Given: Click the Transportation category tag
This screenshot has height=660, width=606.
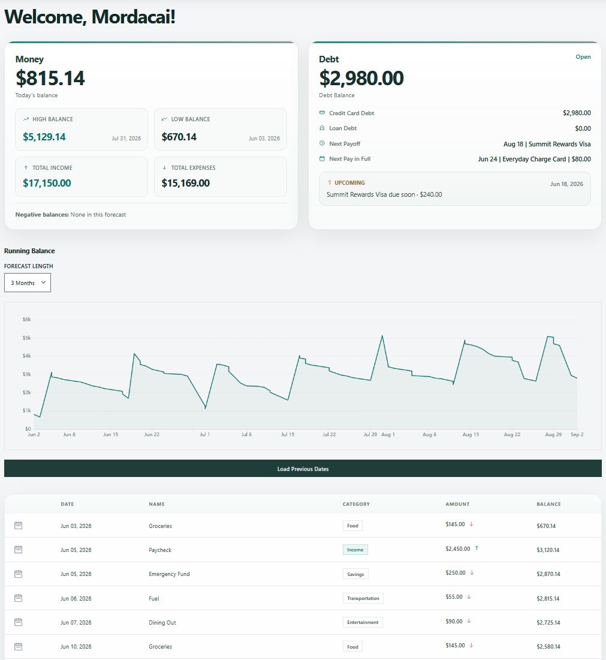Looking at the screenshot, I should tap(363, 598).
